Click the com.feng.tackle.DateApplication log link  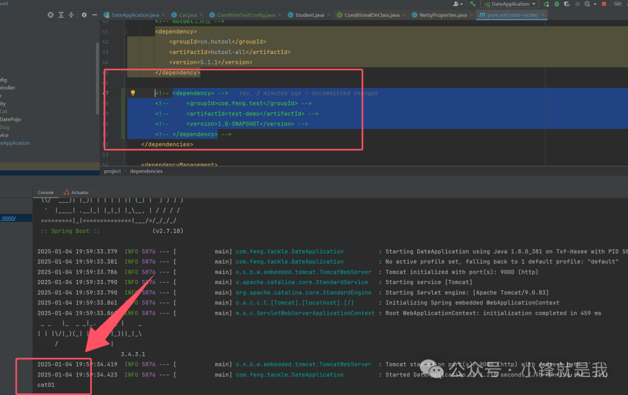point(289,252)
